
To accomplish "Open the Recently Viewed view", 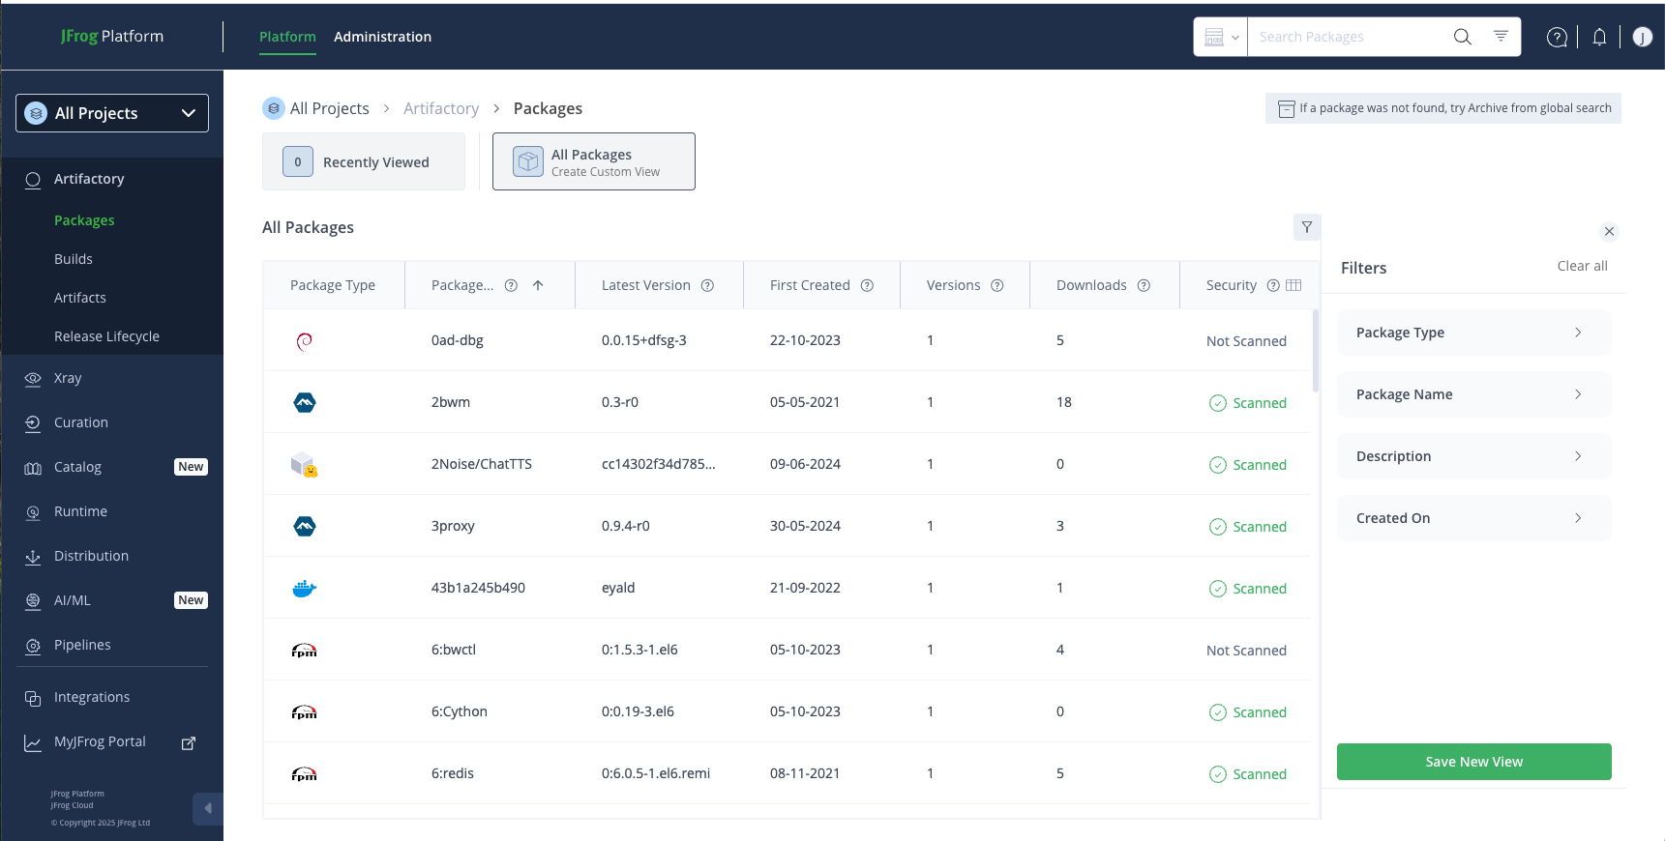I will pos(364,161).
